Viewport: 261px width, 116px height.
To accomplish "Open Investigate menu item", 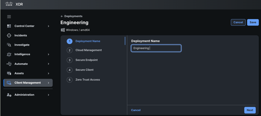I will (x=28, y=45).
